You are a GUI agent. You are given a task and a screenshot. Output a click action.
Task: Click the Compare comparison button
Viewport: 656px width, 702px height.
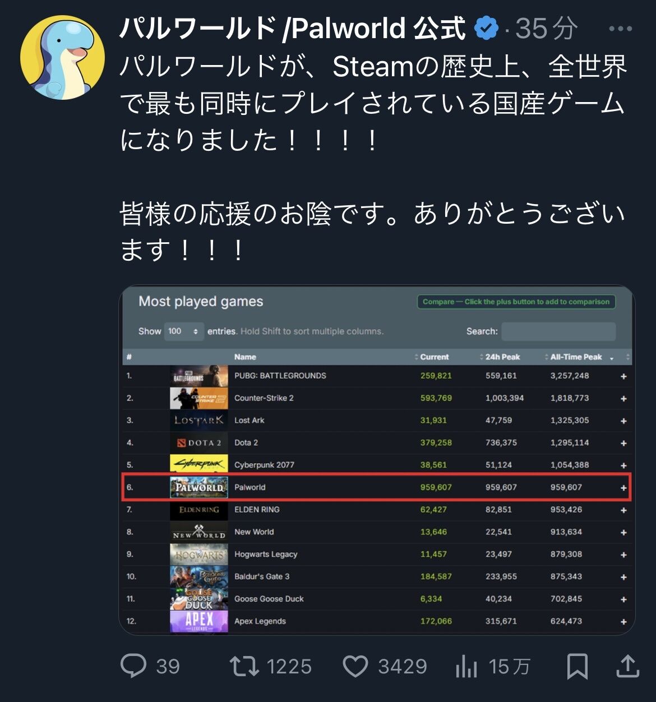(x=516, y=302)
